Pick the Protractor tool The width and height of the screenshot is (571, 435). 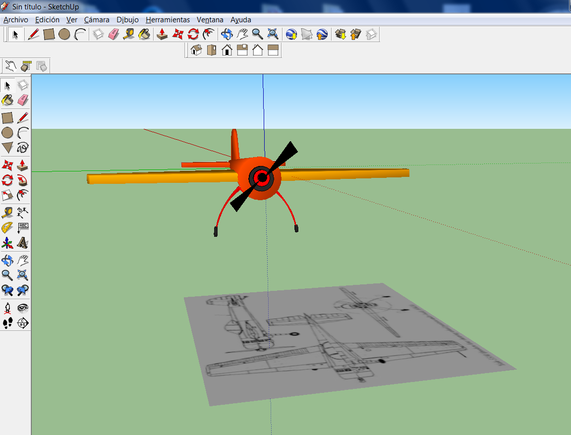[7, 228]
